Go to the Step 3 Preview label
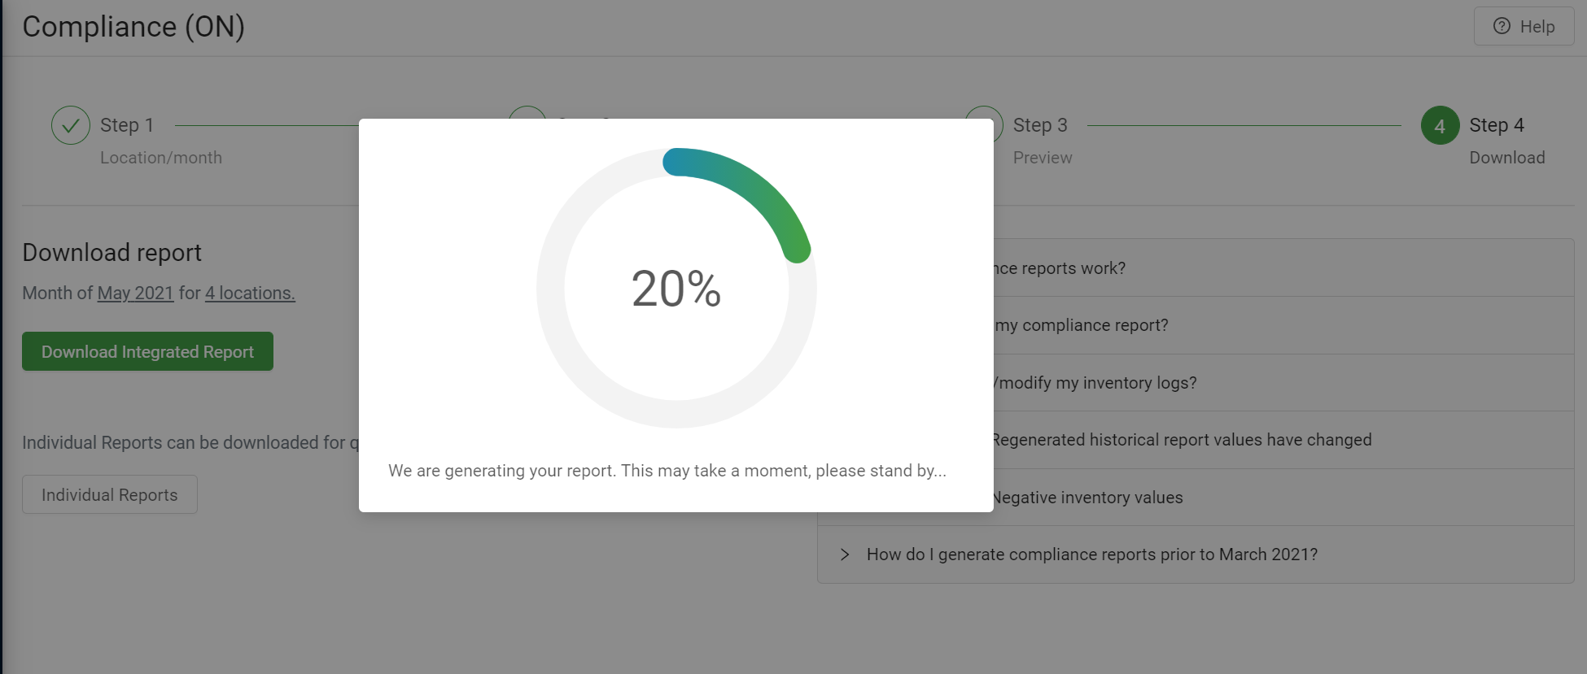The width and height of the screenshot is (1587, 674). [x=1043, y=158]
